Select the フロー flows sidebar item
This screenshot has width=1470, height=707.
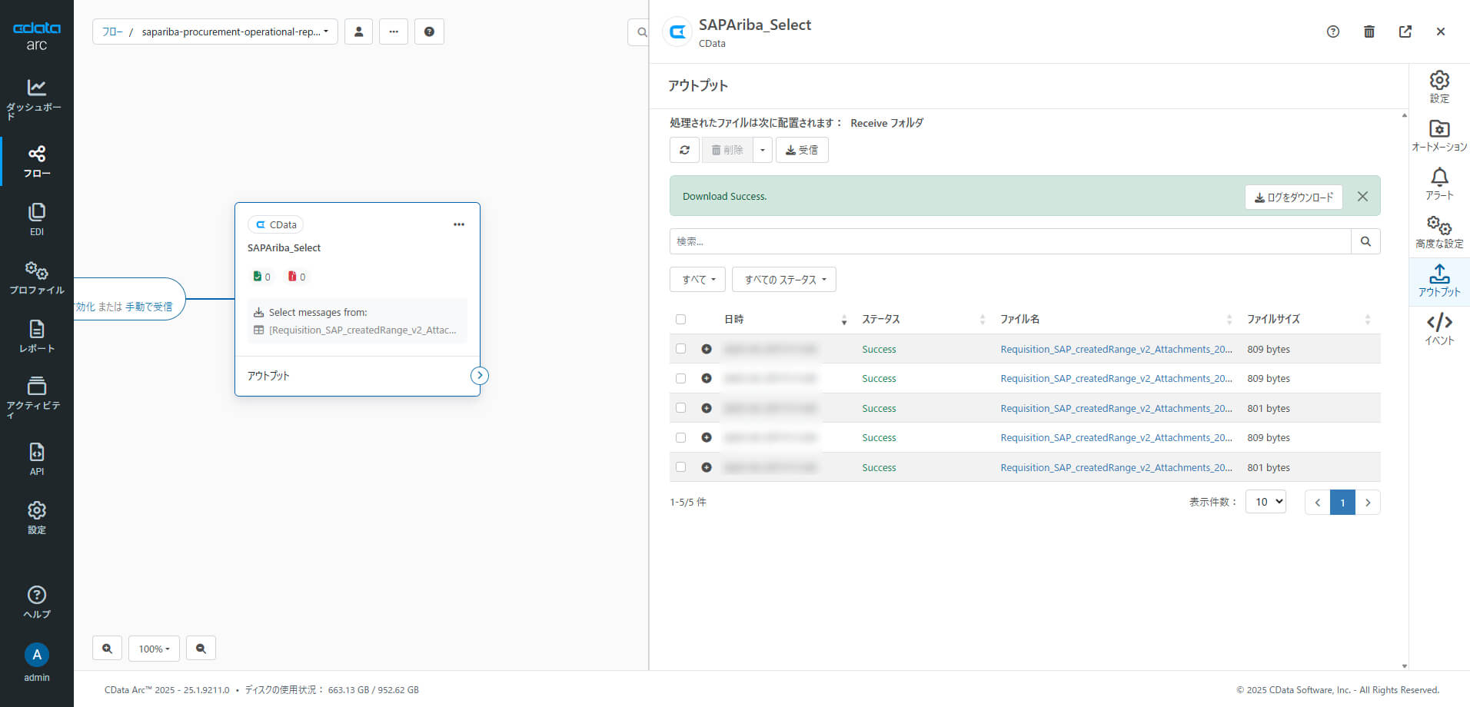(36, 161)
